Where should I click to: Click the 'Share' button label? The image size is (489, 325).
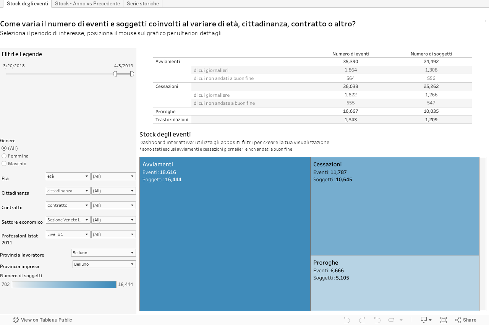tap(470, 320)
